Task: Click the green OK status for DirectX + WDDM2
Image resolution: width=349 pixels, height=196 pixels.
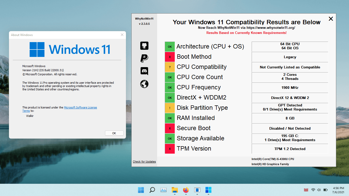Action: pyautogui.click(x=170, y=98)
